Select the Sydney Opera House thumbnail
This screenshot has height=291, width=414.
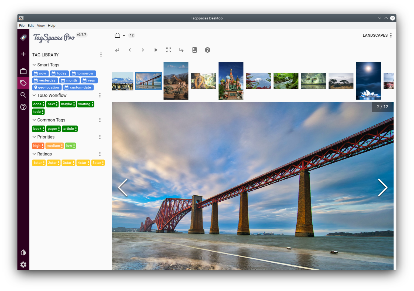tap(368, 81)
